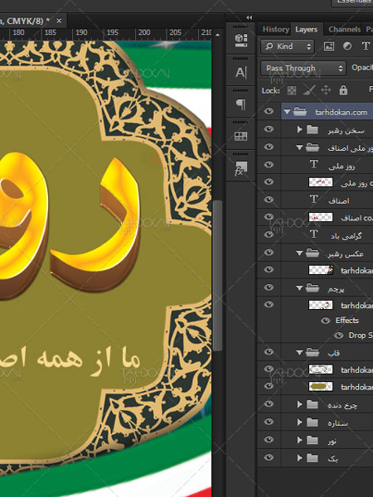Lock position move icon
Screen dimensions: 373x497
click(x=326, y=90)
